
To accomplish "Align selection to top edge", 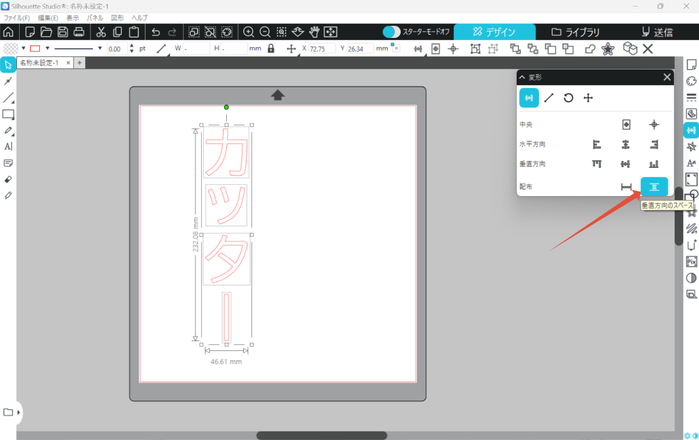I will coord(597,164).
